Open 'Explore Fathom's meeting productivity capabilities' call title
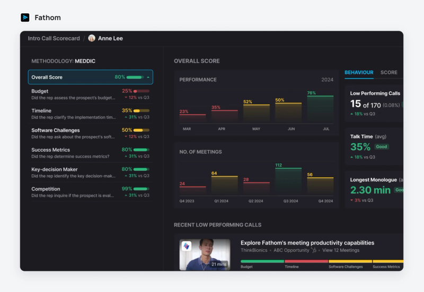The height and width of the screenshot is (292, 424). click(307, 243)
